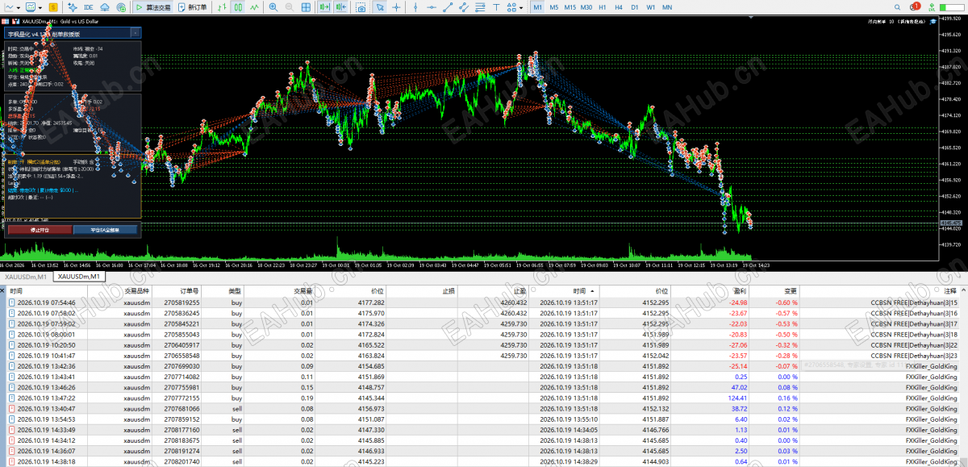Zoom in on the chart
968x467 pixels.
tap(273, 7)
